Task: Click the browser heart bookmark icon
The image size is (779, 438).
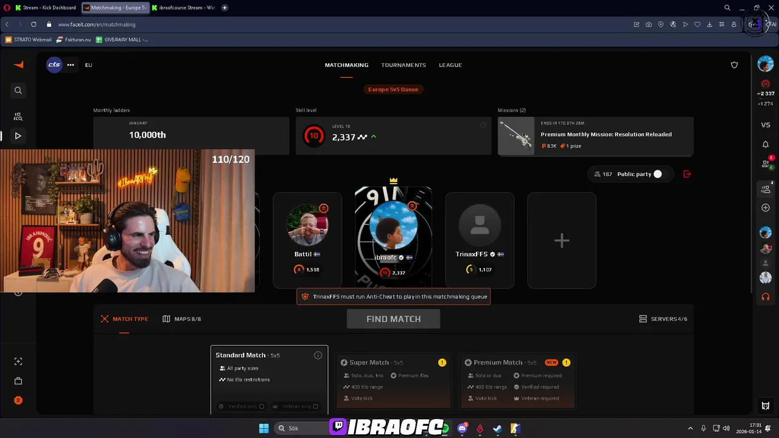Action: (697, 24)
